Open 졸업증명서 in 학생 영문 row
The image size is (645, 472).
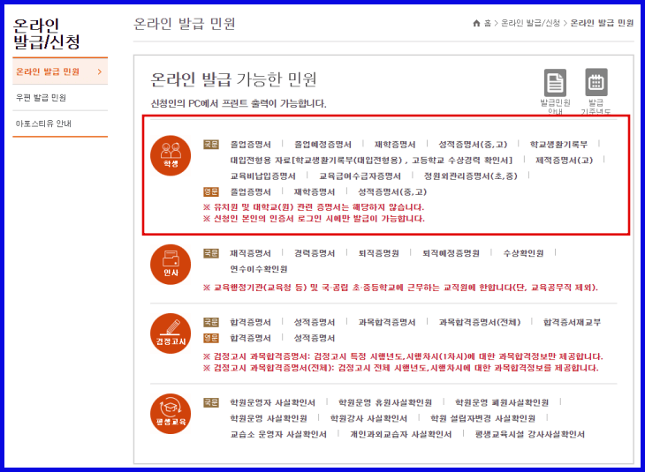251,191
